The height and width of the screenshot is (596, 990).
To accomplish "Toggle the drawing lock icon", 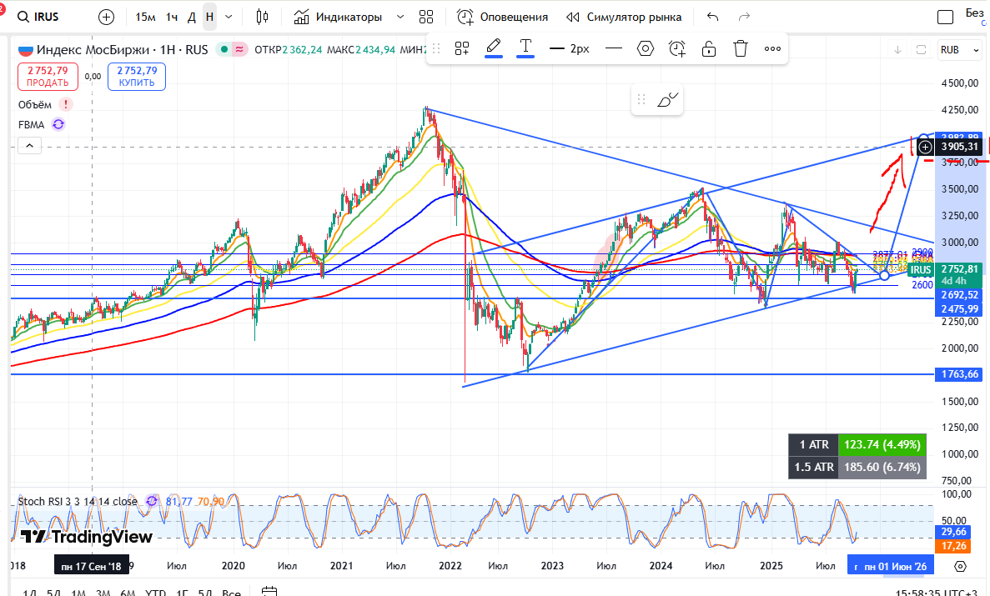I will click(709, 48).
